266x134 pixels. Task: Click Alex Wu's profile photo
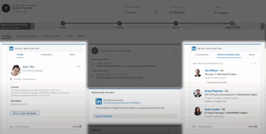tap(16, 70)
